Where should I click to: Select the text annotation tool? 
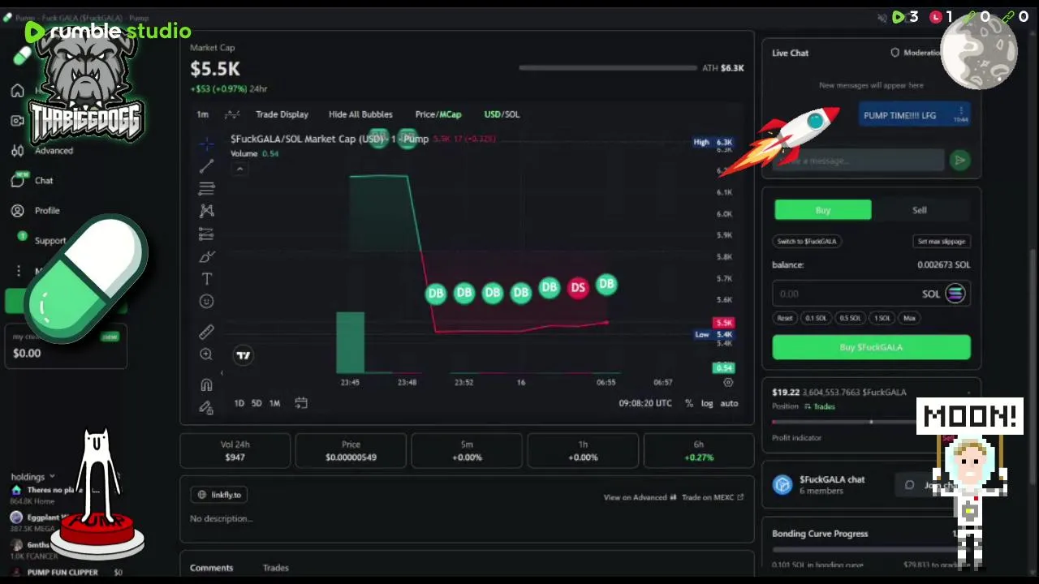click(x=206, y=279)
